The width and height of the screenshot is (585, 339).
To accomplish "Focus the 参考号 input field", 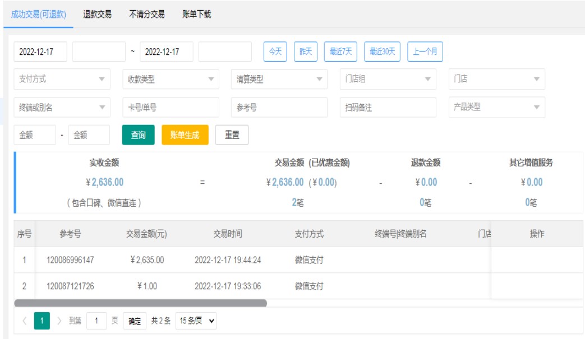I will coord(279,107).
